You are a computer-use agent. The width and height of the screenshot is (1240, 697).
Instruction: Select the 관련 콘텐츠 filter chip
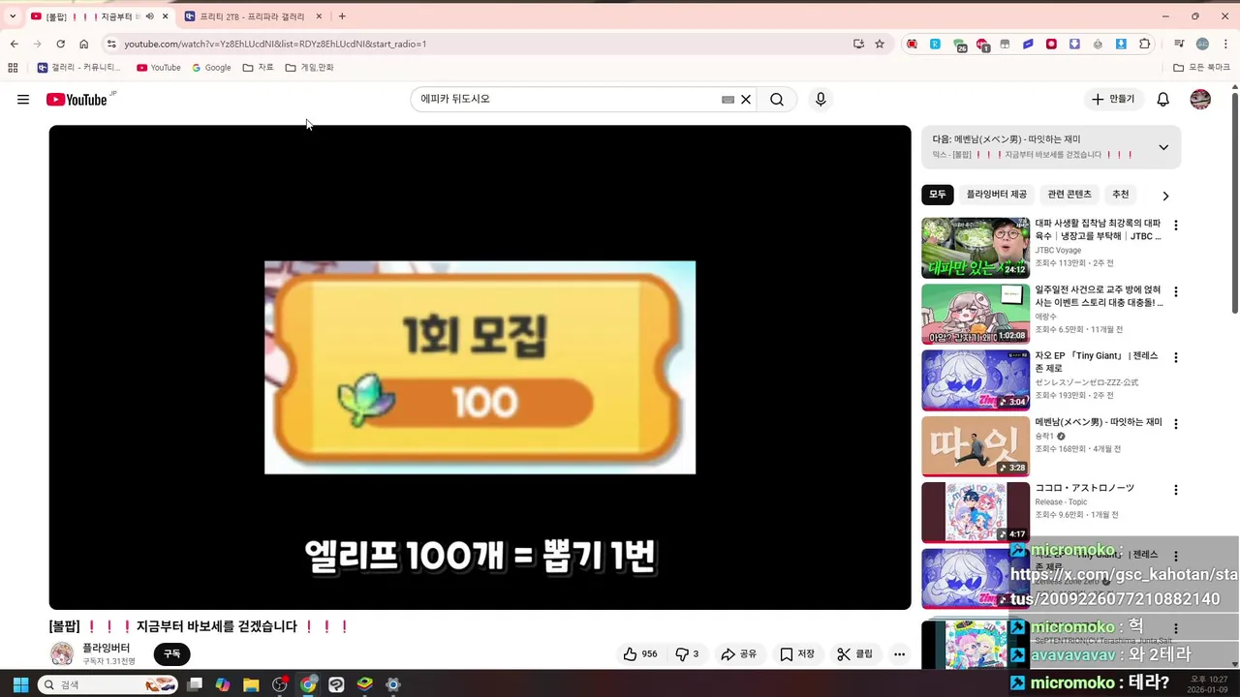(x=1069, y=195)
